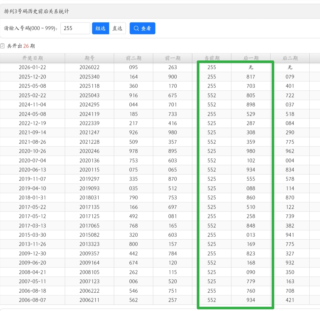This screenshot has height=311, width=320.
Task: Click the 后二期 column header
Action: tap(290, 58)
